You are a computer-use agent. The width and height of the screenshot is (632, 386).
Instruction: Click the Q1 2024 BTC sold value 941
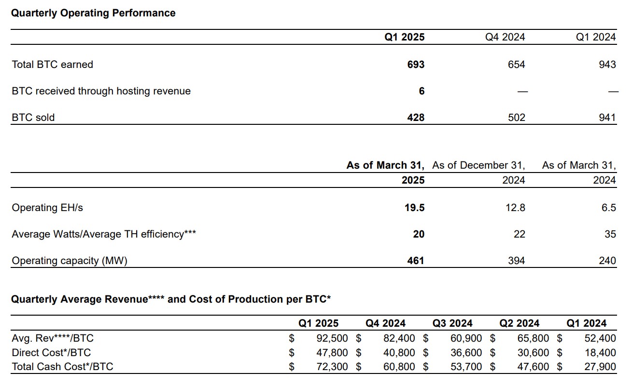pos(607,118)
